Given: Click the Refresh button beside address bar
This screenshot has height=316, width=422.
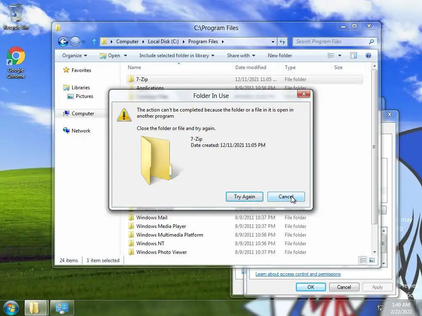Looking at the screenshot, I should pyautogui.click(x=282, y=42).
